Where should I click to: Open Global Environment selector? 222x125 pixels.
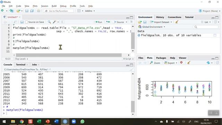pos(152,27)
